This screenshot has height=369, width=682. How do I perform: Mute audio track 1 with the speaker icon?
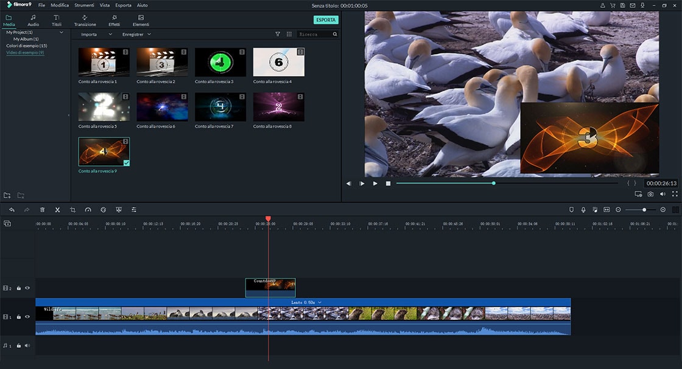[27, 345]
